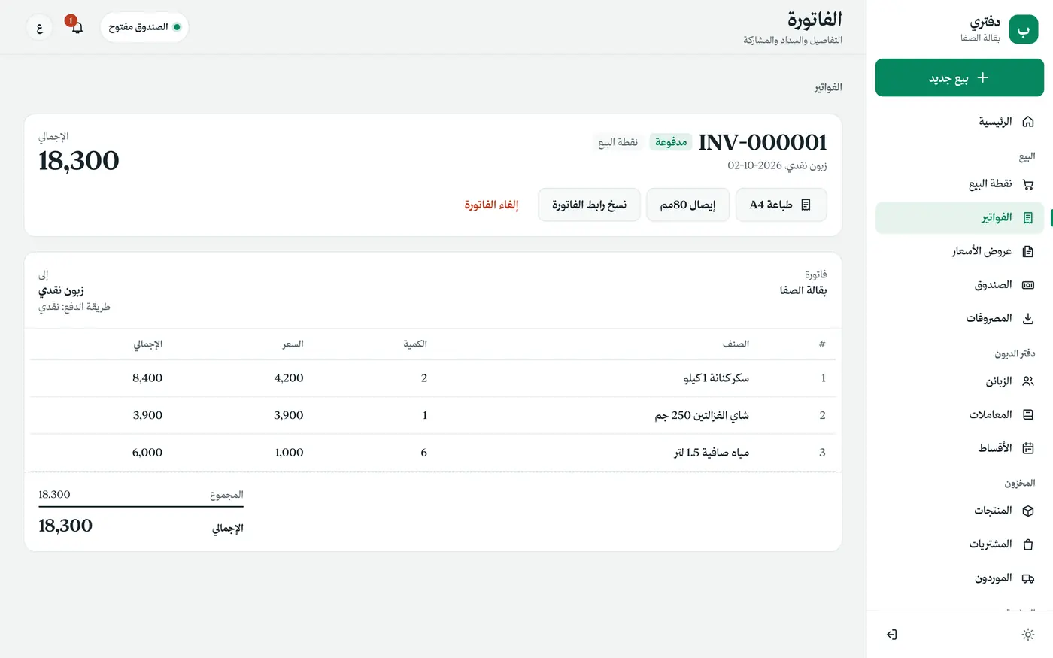This screenshot has height=658, width=1053.
Task: Click the 4,200 price cell
Action: 289,378
